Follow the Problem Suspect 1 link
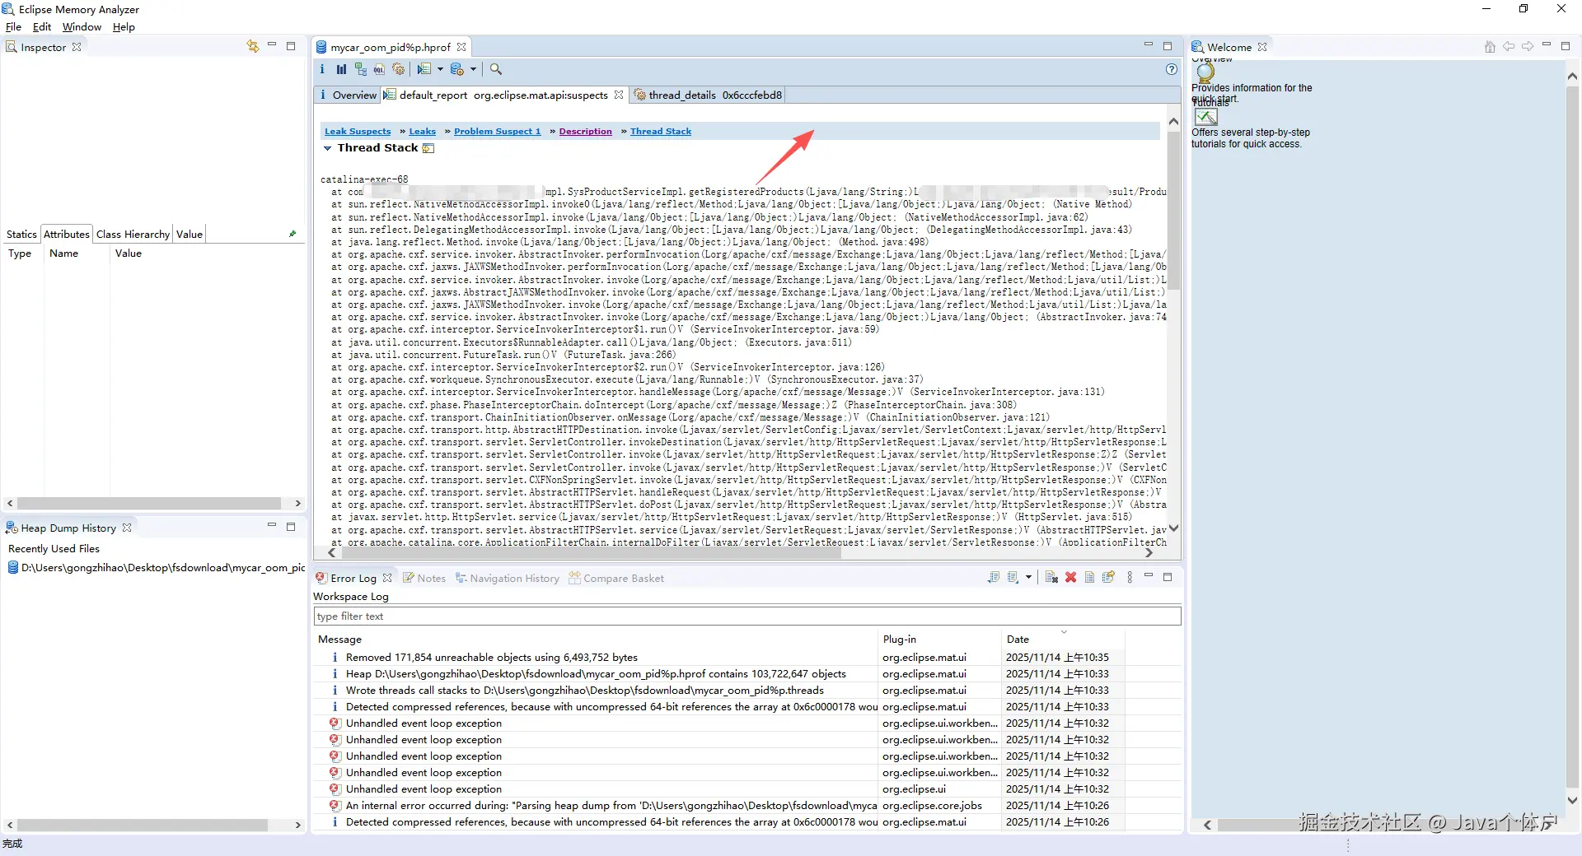The height and width of the screenshot is (856, 1582). pos(498,132)
